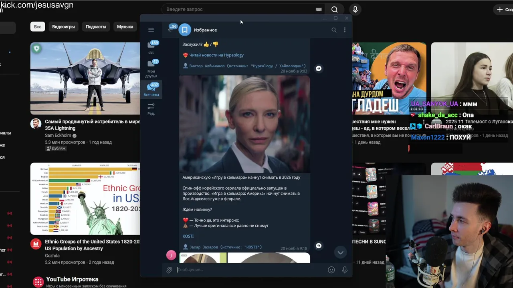Close the Telegram window
Viewport: 513px width, 288px height.
pyautogui.click(x=347, y=18)
